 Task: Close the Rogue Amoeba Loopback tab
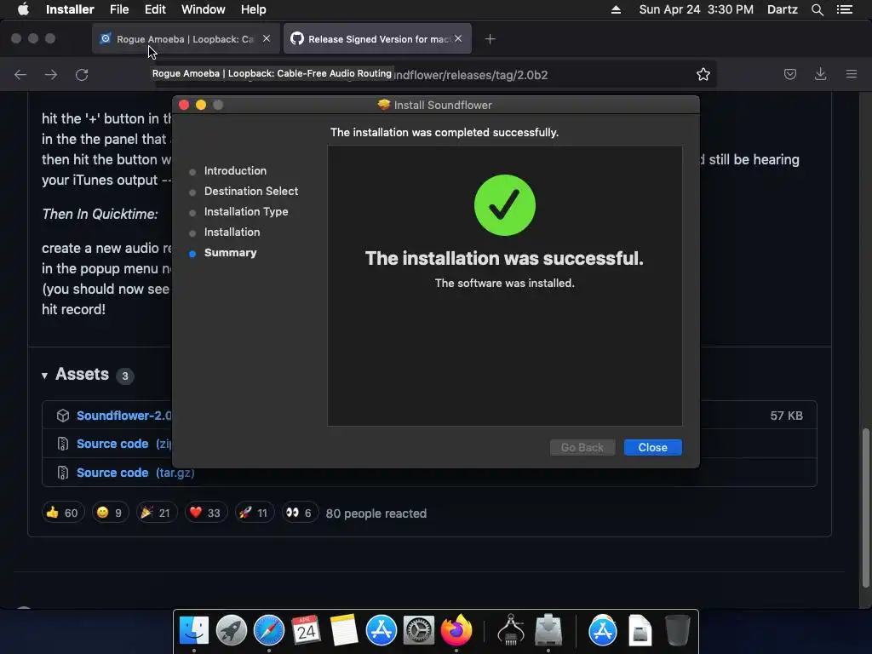click(x=267, y=38)
